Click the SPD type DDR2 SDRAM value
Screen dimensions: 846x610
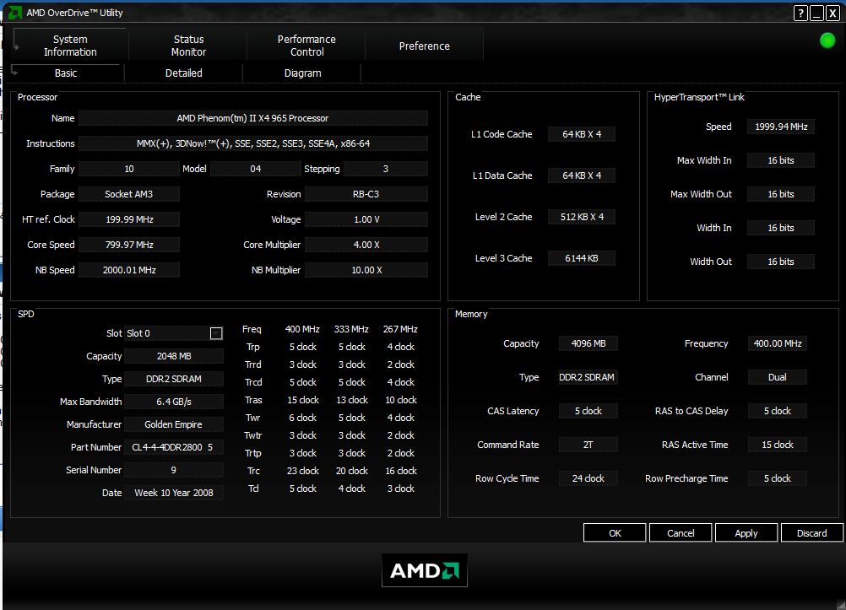[x=174, y=379]
